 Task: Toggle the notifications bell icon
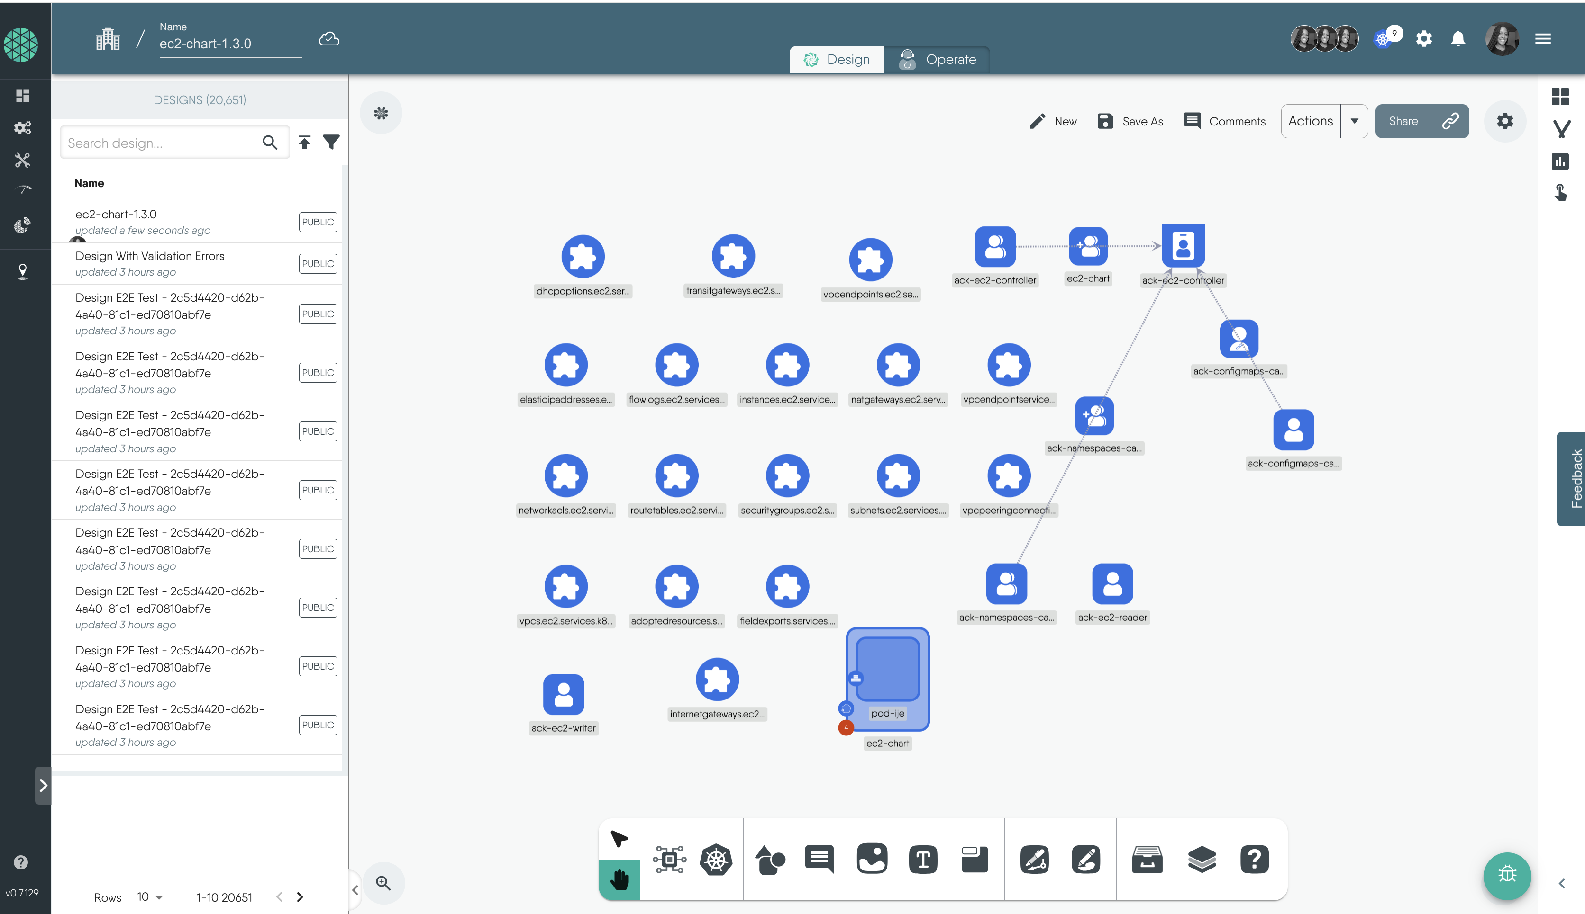pos(1457,38)
